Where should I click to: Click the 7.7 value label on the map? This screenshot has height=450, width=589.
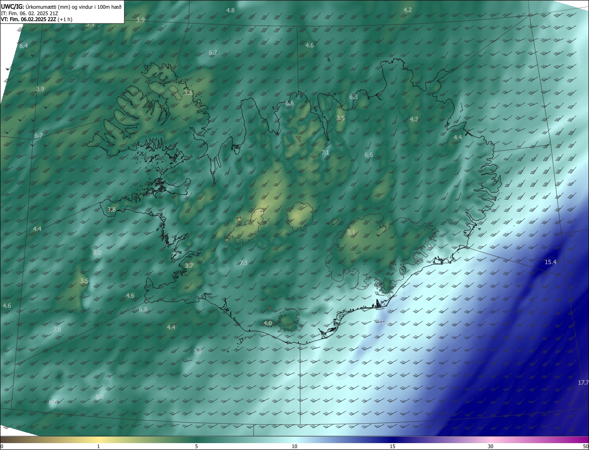click(x=175, y=254)
